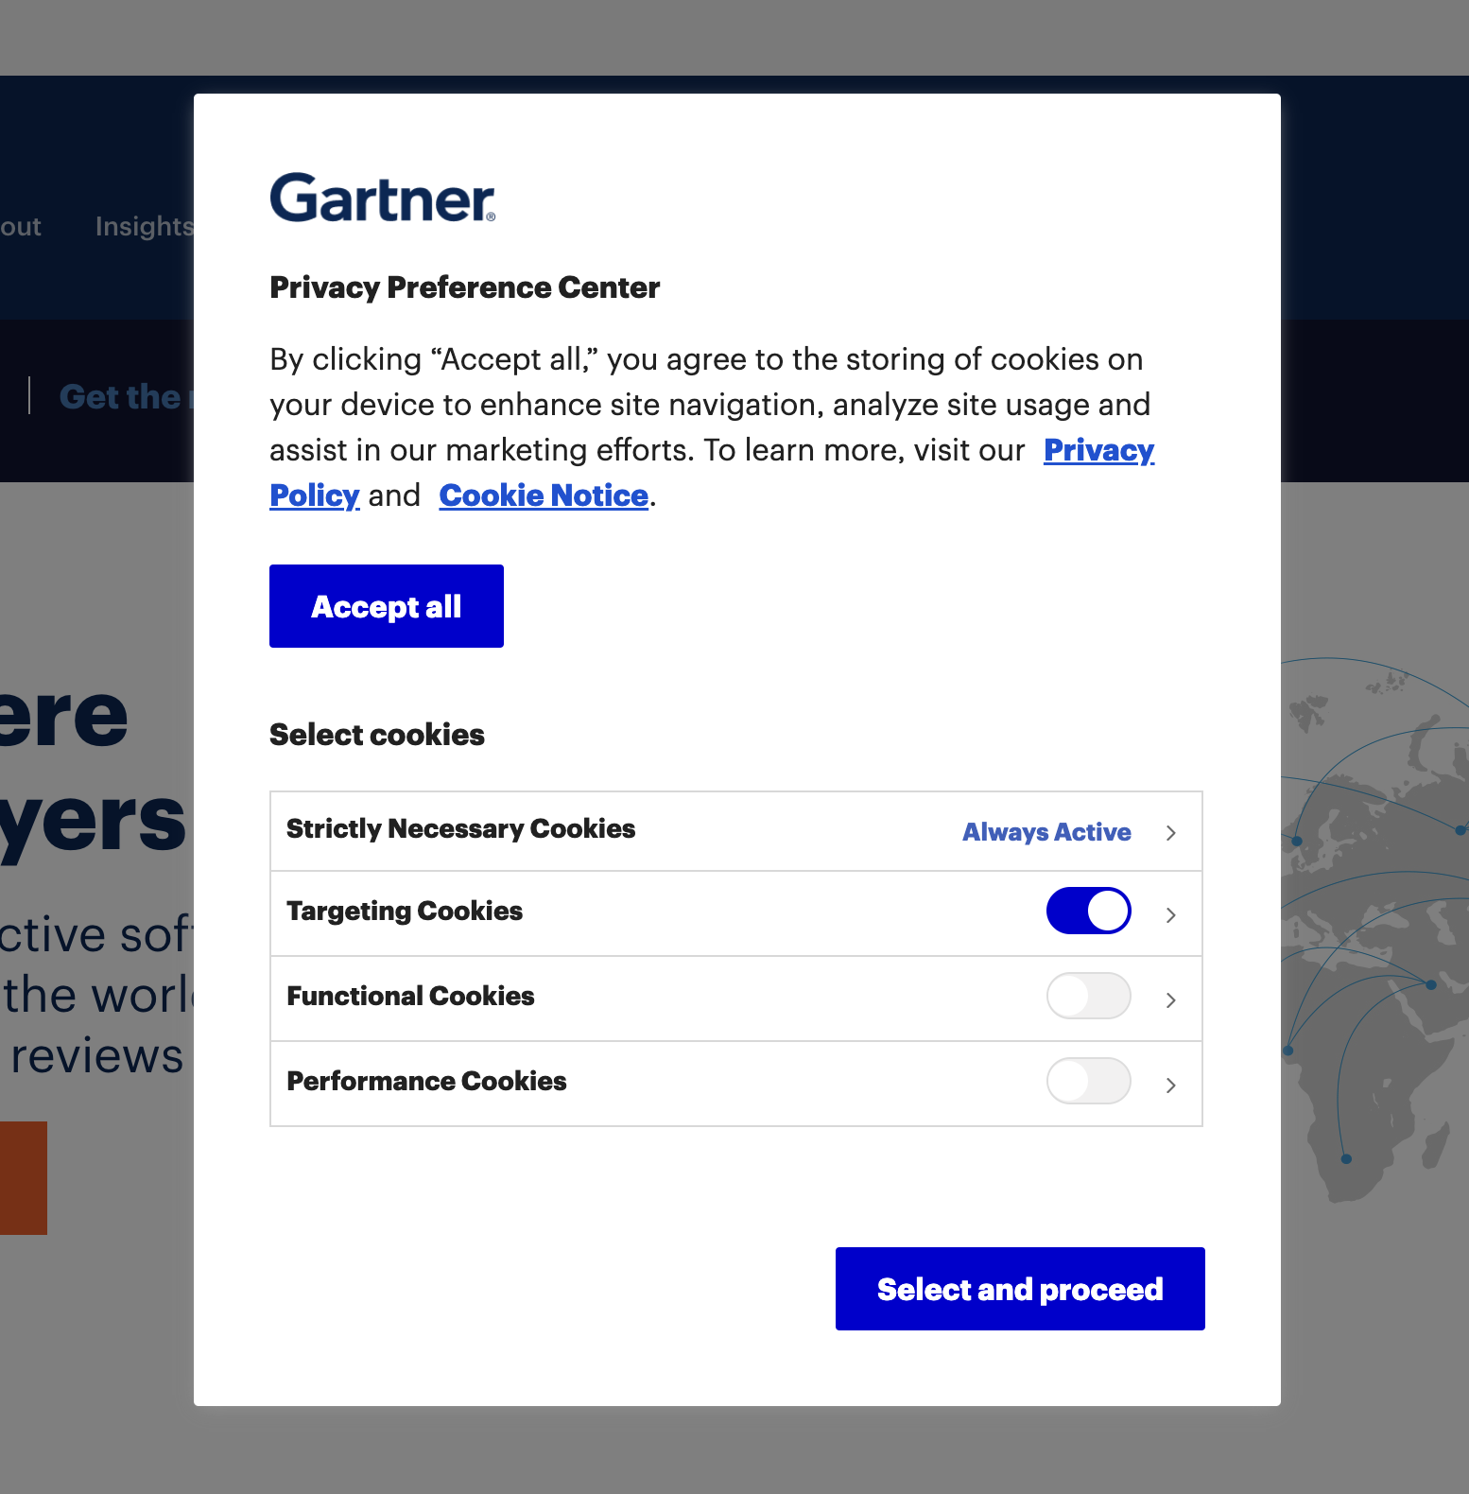Click the Select and proceed button

click(x=1019, y=1289)
